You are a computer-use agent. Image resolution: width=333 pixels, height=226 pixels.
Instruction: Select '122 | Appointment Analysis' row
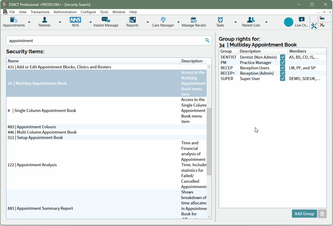[x=106, y=165]
